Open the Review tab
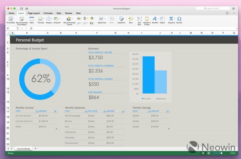 tap(69, 13)
